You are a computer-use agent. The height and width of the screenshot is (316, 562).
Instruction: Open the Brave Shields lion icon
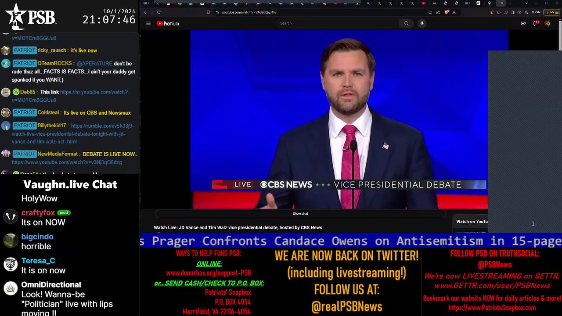pos(447,12)
